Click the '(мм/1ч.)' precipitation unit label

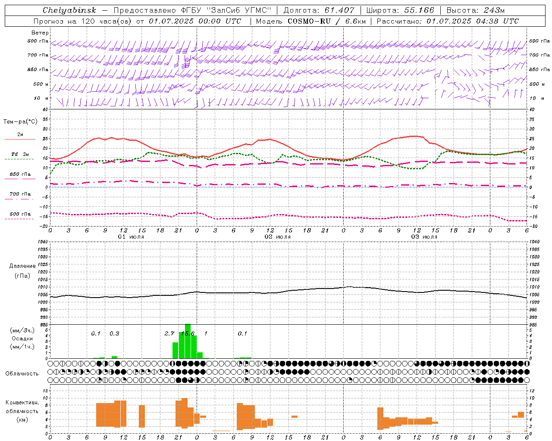[22, 347]
